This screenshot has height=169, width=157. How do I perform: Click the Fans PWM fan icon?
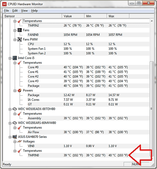pos(20,39)
